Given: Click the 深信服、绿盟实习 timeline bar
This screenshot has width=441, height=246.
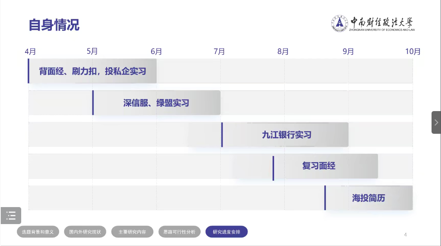Looking at the screenshot, I should pyautogui.click(x=156, y=103).
